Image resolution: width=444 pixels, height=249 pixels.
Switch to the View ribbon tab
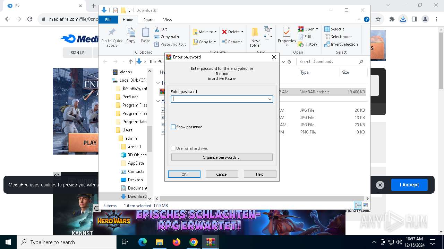pos(168,20)
